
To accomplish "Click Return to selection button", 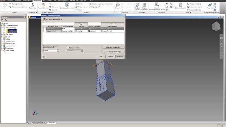I will pyautogui.click(x=113, y=52).
